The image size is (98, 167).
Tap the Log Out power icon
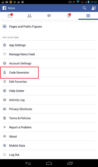coord(4,154)
